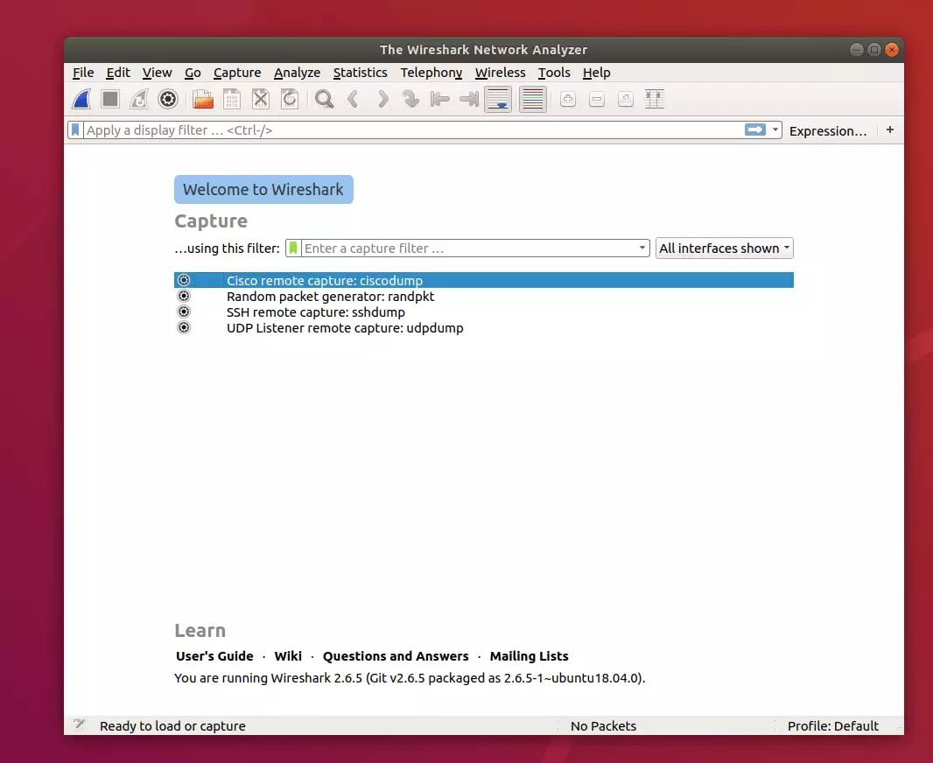
Task: Open display filter history dropdown arrow
Action: pos(775,129)
